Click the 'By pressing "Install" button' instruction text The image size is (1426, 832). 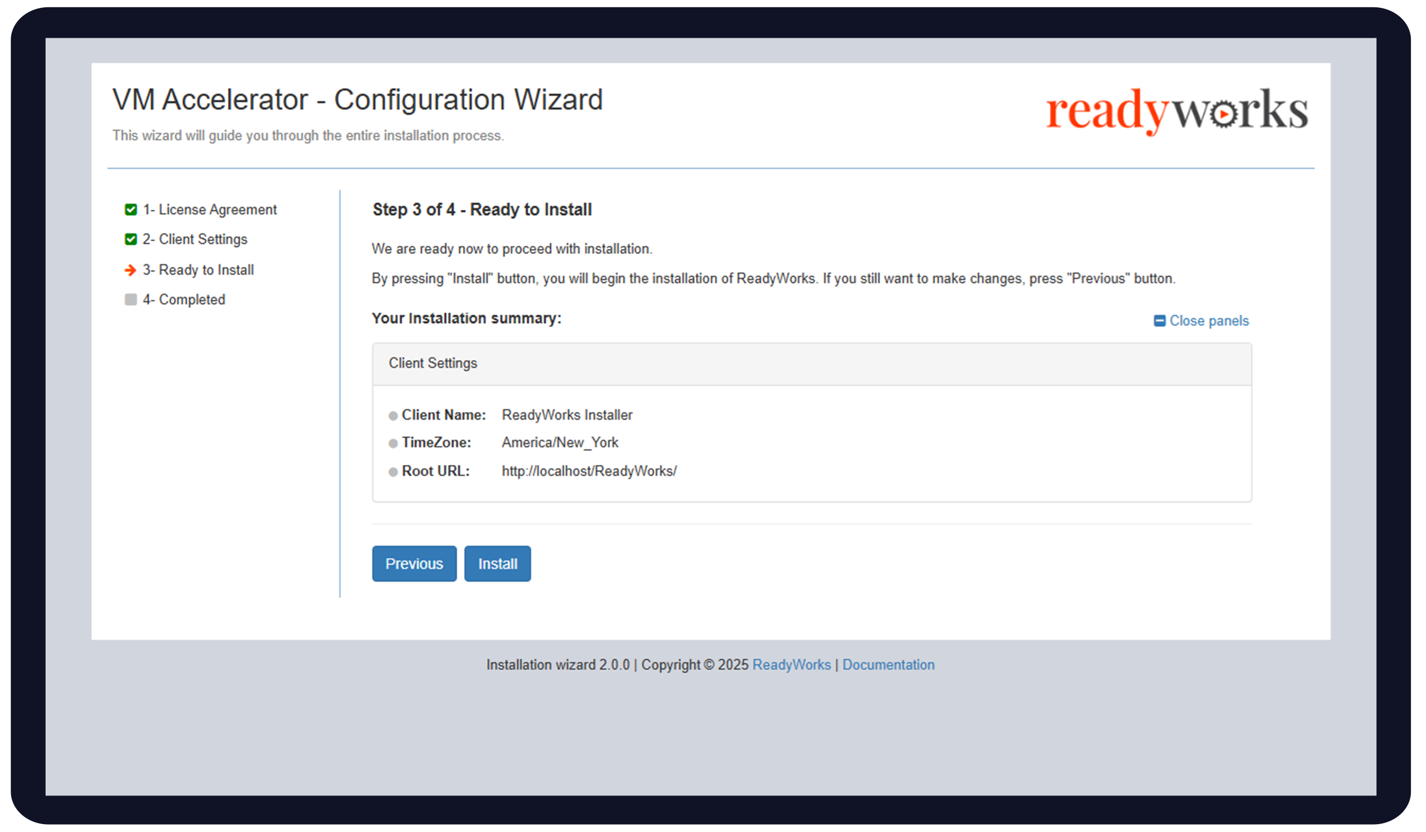click(773, 279)
